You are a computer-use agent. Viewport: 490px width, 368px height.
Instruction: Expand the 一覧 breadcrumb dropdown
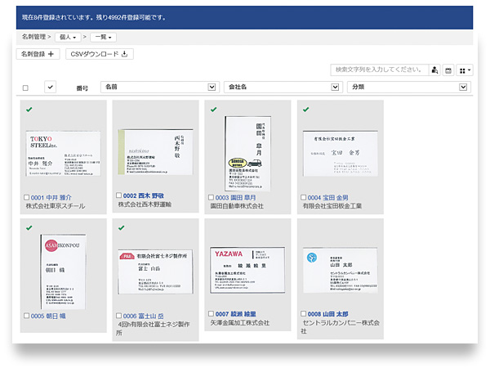[x=103, y=38]
